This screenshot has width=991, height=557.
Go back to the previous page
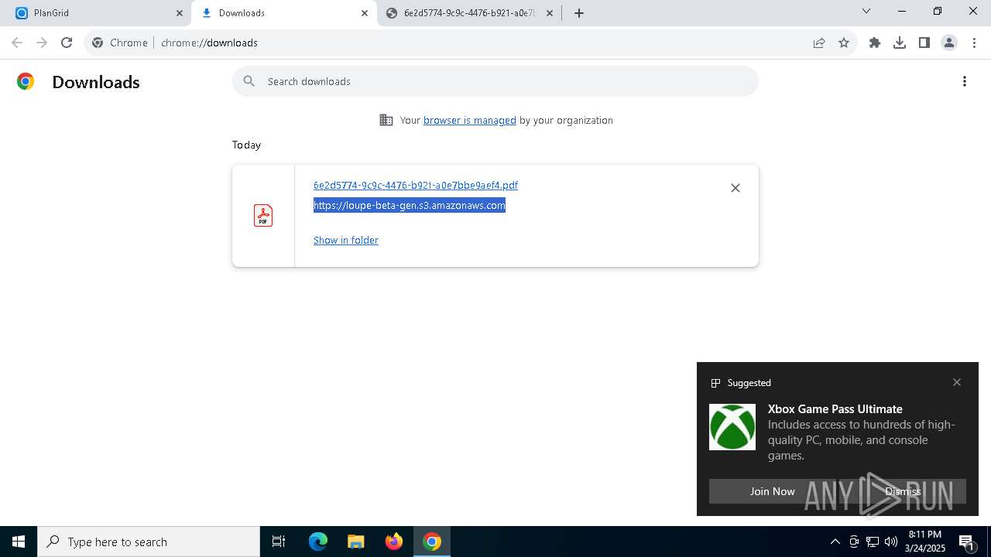[x=17, y=43]
